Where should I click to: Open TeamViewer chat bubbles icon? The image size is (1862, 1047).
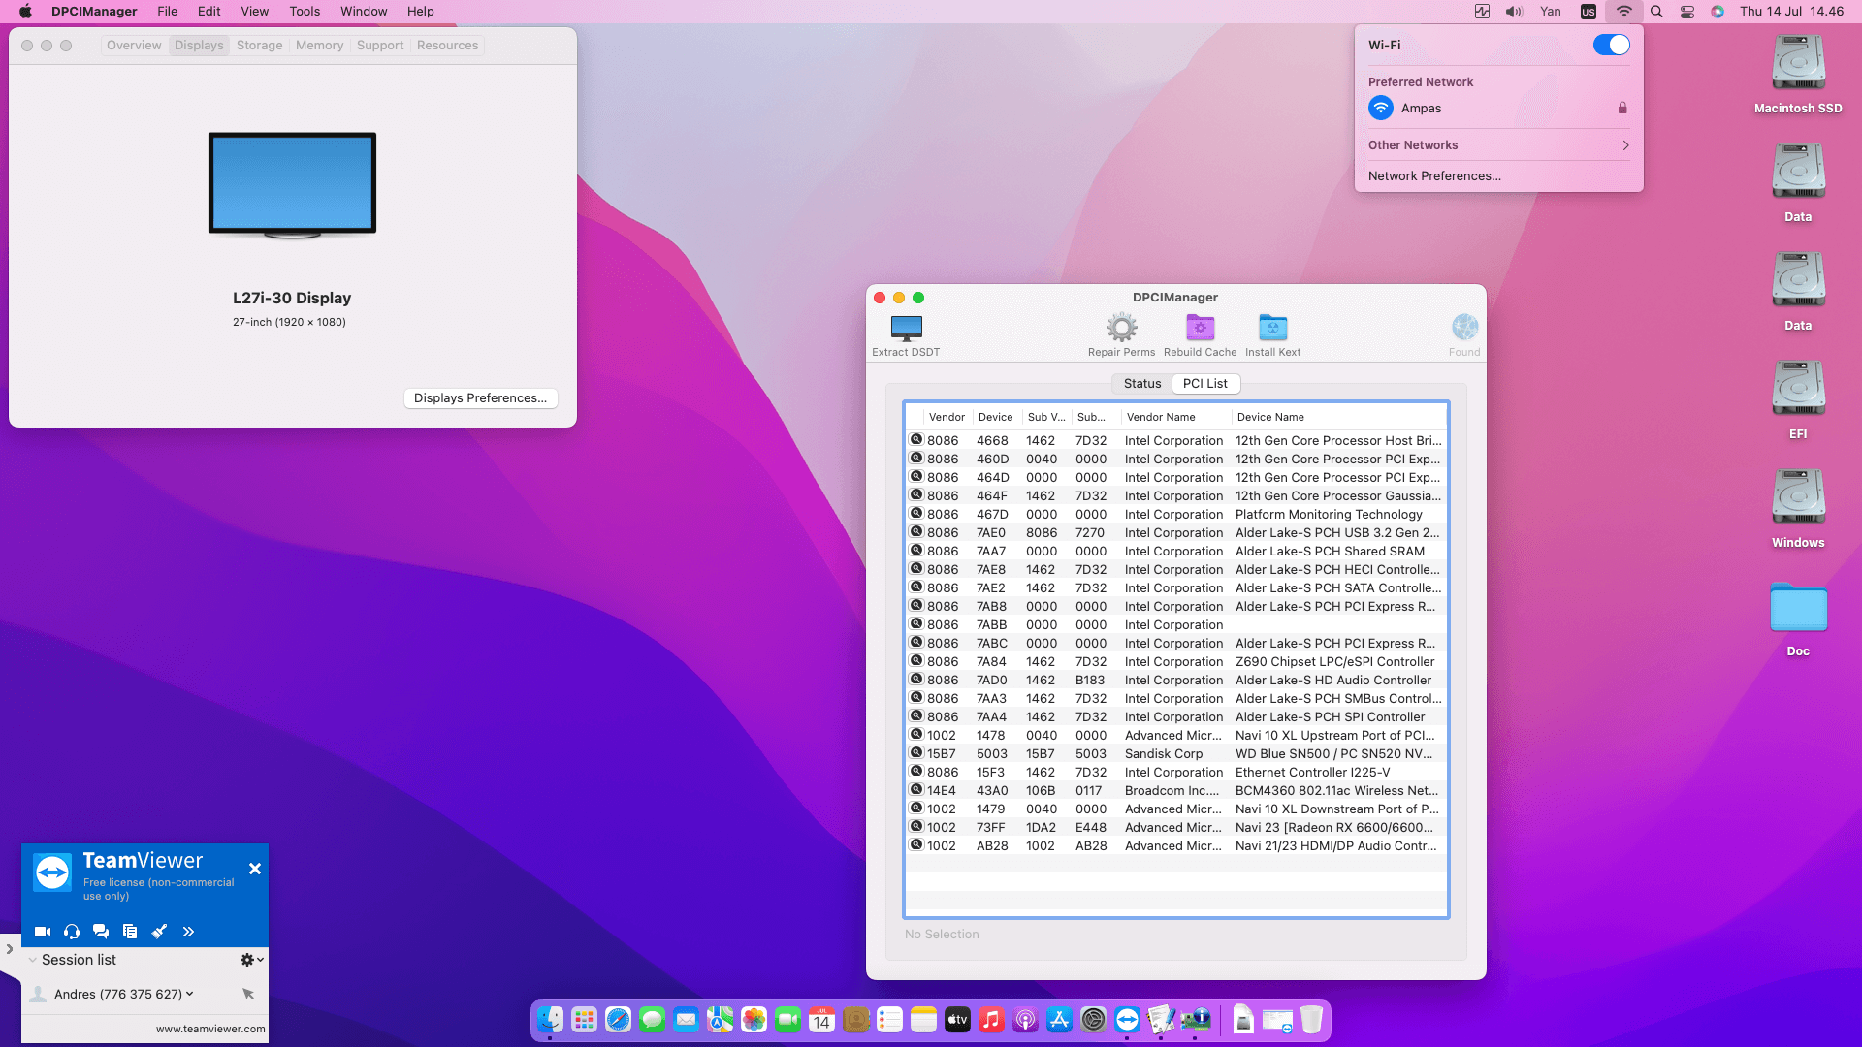click(101, 932)
